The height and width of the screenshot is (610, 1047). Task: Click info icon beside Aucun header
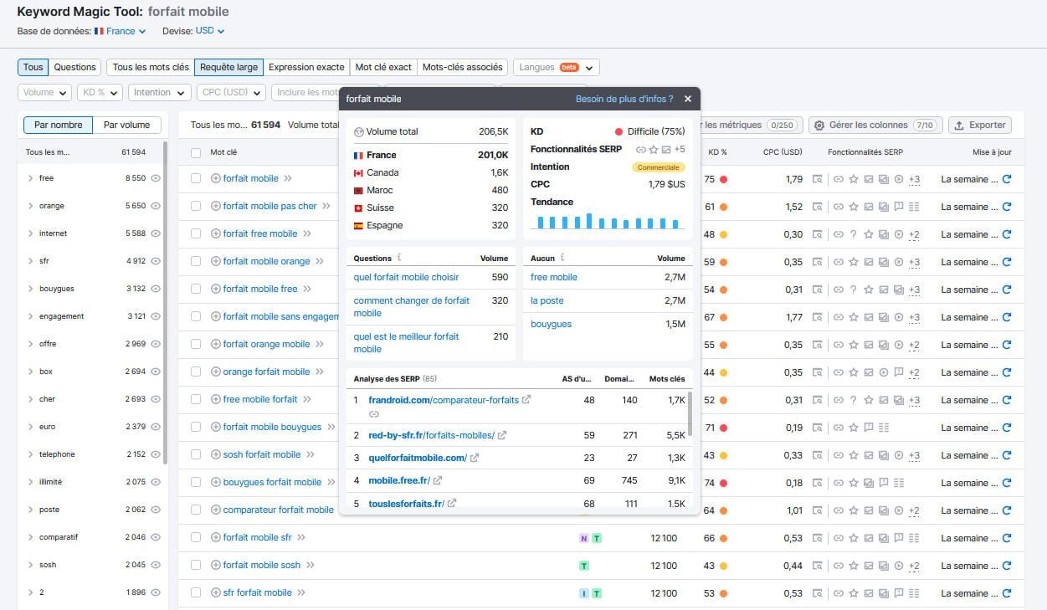pyautogui.click(x=562, y=258)
